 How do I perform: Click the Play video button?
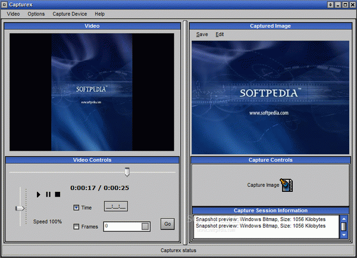[39, 194]
